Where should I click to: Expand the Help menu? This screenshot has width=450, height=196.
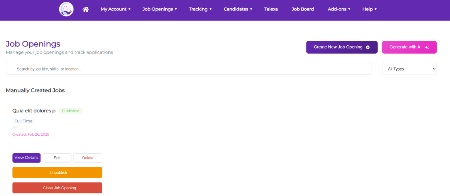click(369, 9)
